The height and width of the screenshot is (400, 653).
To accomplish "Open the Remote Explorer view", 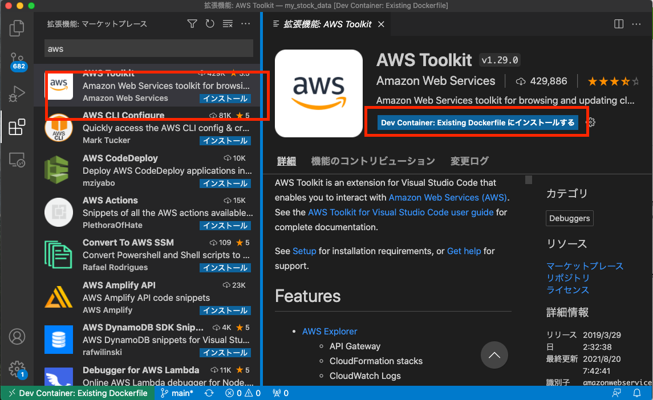I will (x=17, y=160).
